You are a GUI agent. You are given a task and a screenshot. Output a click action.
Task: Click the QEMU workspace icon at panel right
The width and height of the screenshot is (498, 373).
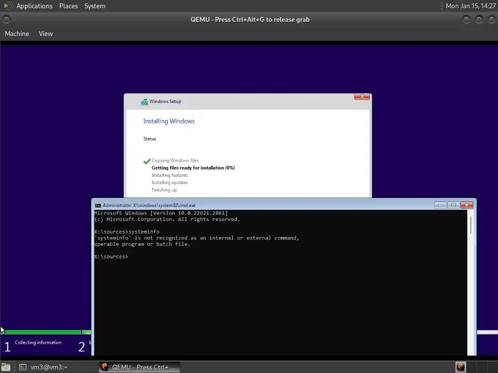point(461,367)
